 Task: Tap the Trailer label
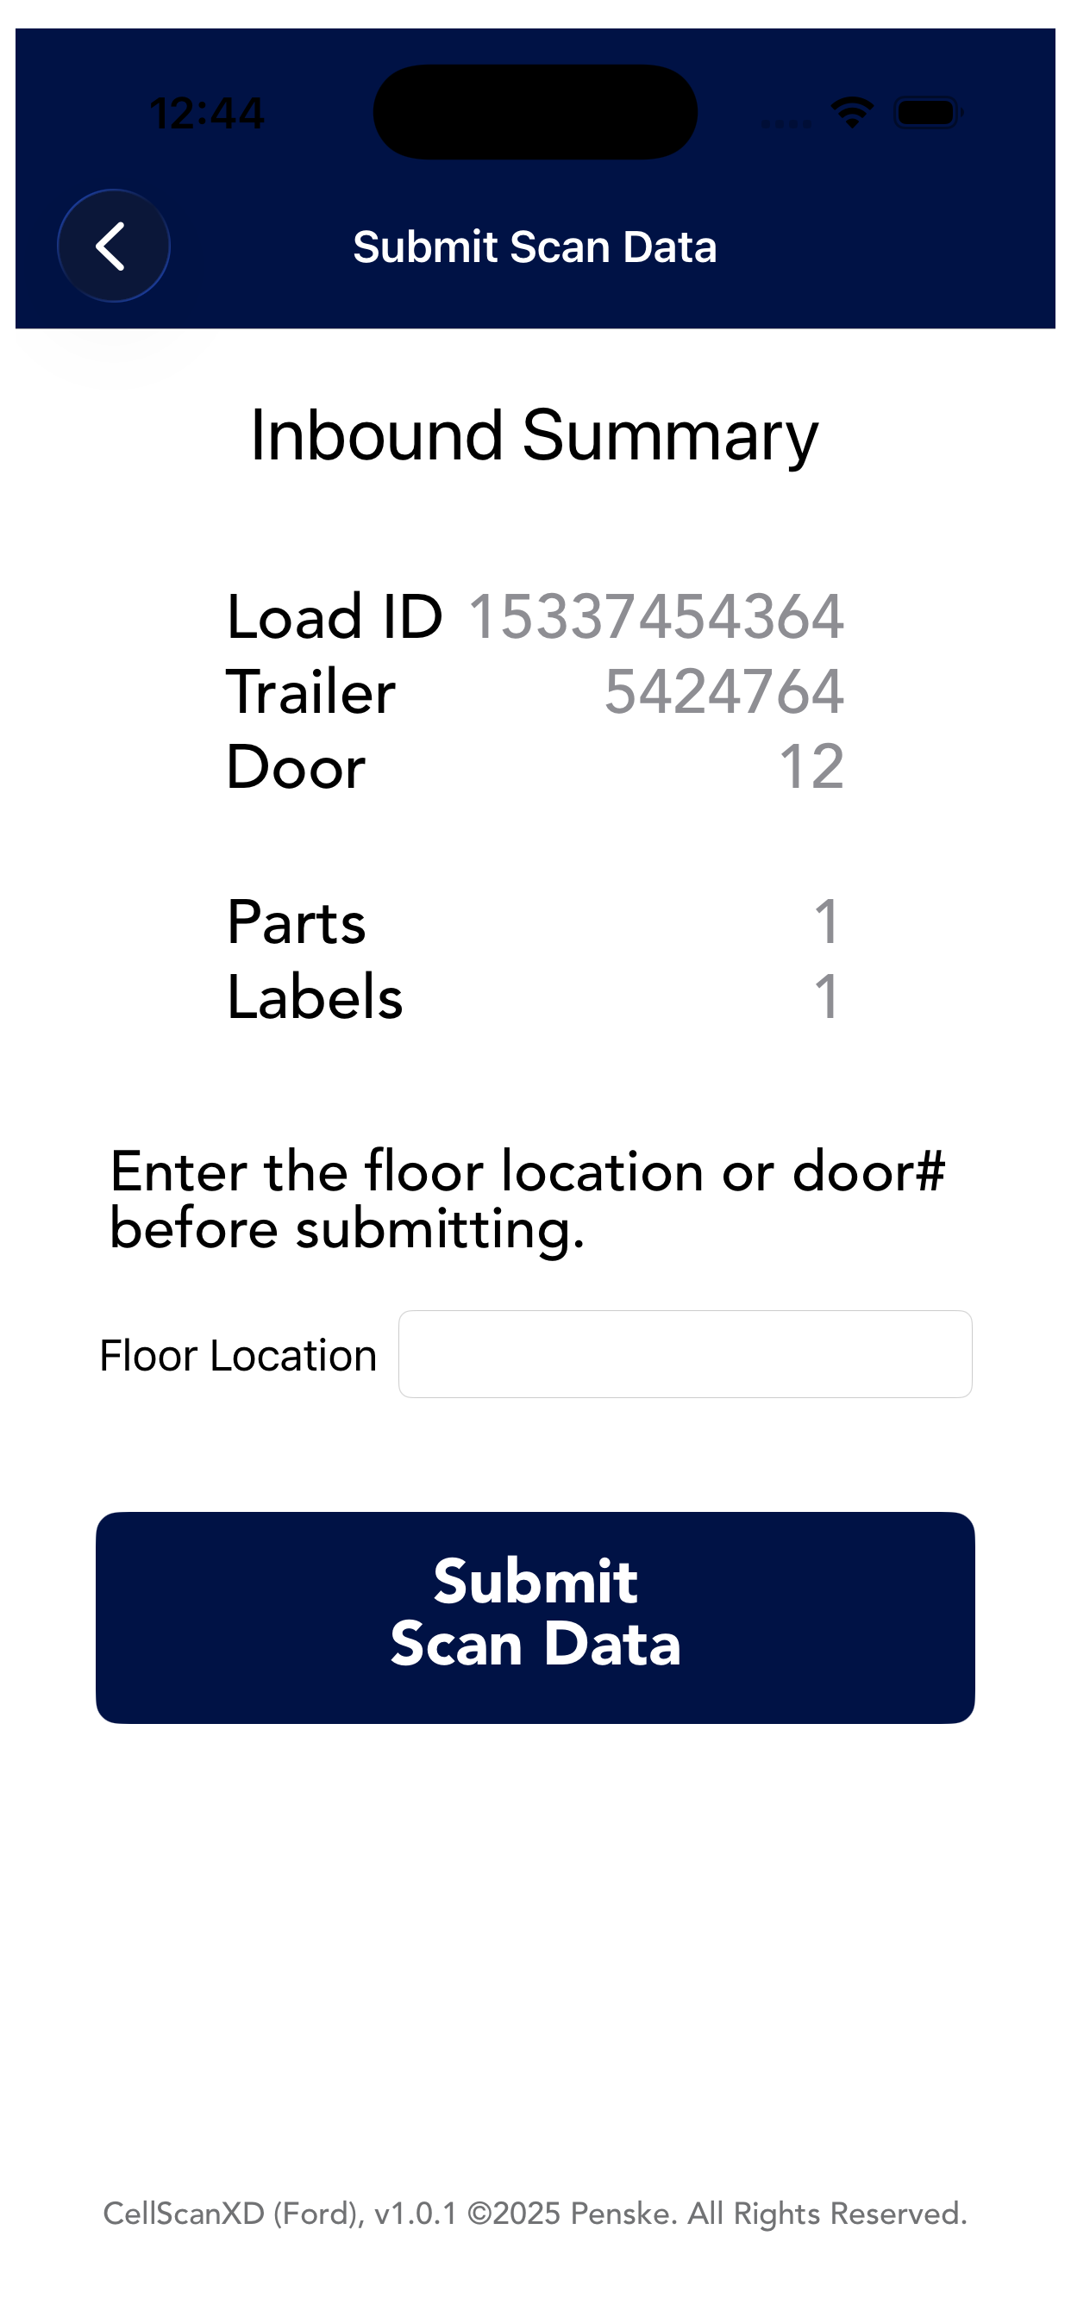tap(311, 691)
